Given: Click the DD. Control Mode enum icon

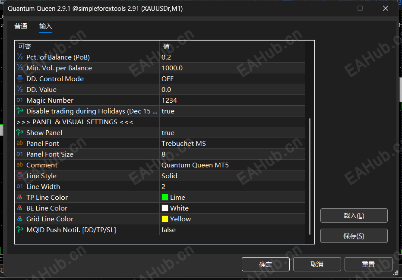Looking at the screenshot, I should point(20,79).
